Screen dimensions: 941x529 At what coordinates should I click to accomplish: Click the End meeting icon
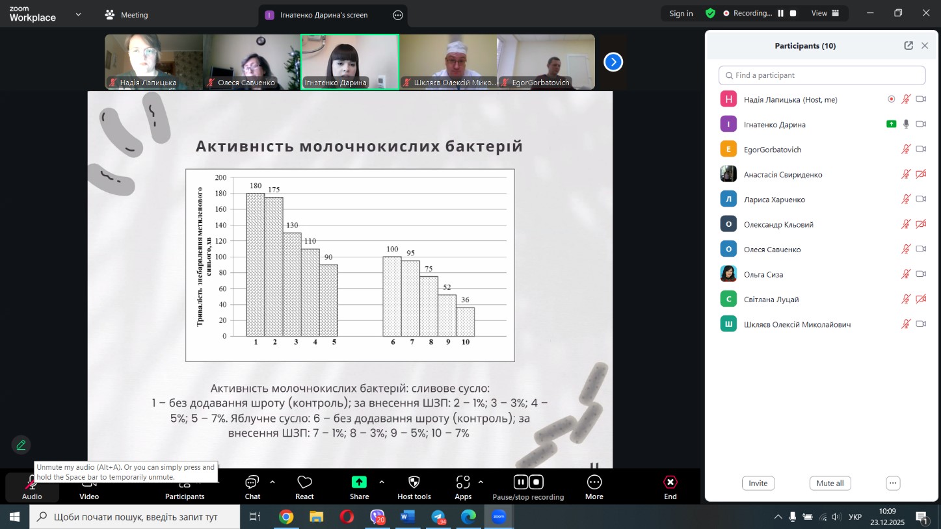pos(670,482)
